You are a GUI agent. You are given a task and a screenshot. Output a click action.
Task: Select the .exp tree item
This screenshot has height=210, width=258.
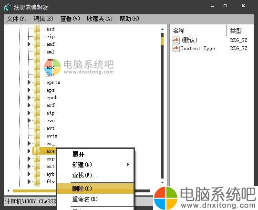tap(51, 159)
